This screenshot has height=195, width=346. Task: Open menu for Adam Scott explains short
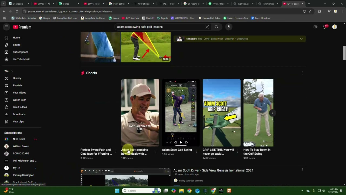tap(156, 151)
